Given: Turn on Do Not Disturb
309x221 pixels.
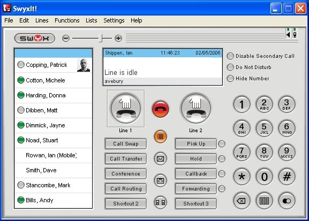Looking at the screenshot, I should [230, 67].
